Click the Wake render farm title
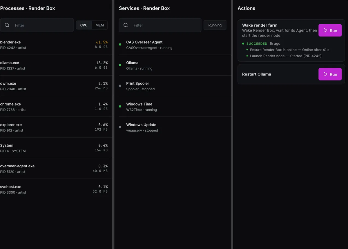This screenshot has height=249, width=348. [x=260, y=25]
